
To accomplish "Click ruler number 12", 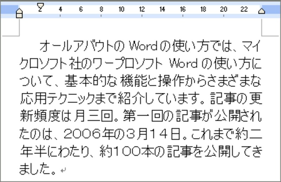I will (x=142, y=9).
